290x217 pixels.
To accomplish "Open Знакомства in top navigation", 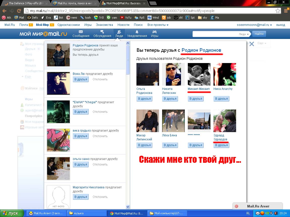I will (x=104, y=25).
